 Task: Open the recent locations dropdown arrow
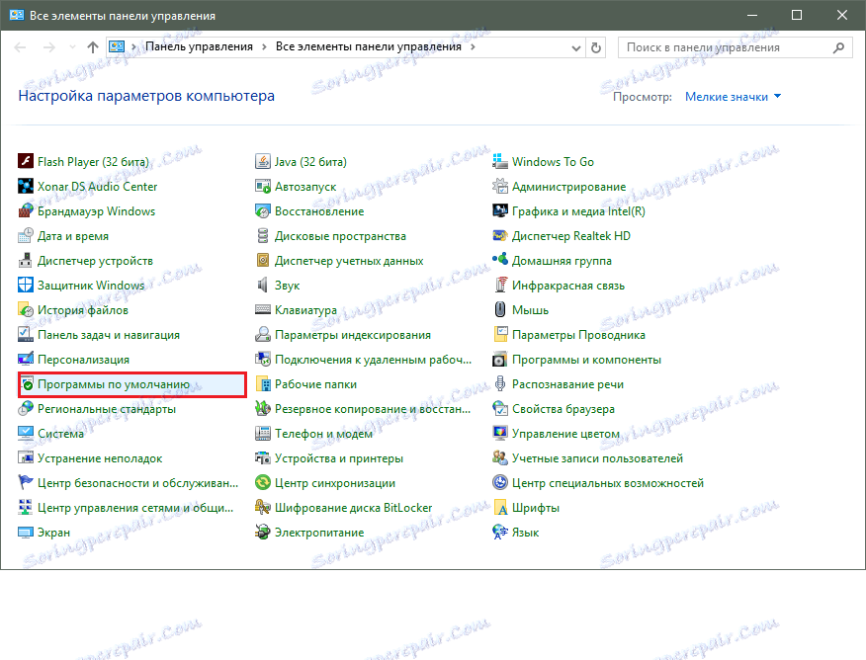tap(72, 47)
